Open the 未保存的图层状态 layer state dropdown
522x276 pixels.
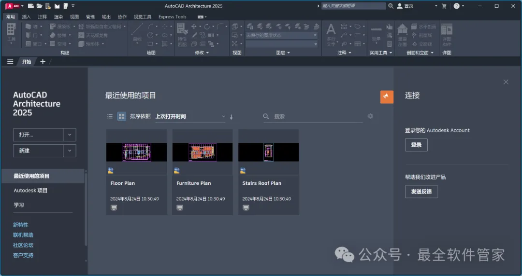[x=282, y=35]
